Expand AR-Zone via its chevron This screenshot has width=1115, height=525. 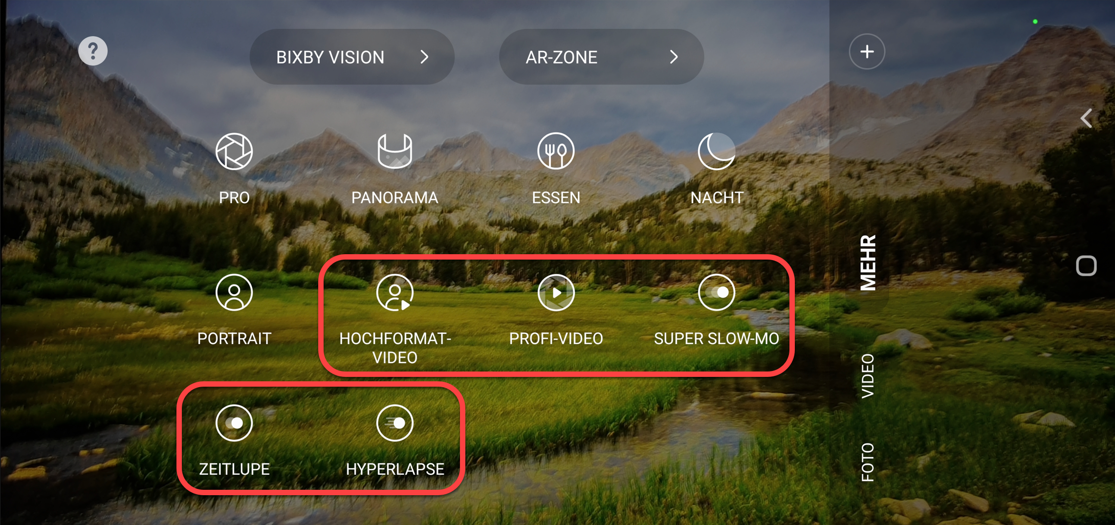(x=674, y=57)
